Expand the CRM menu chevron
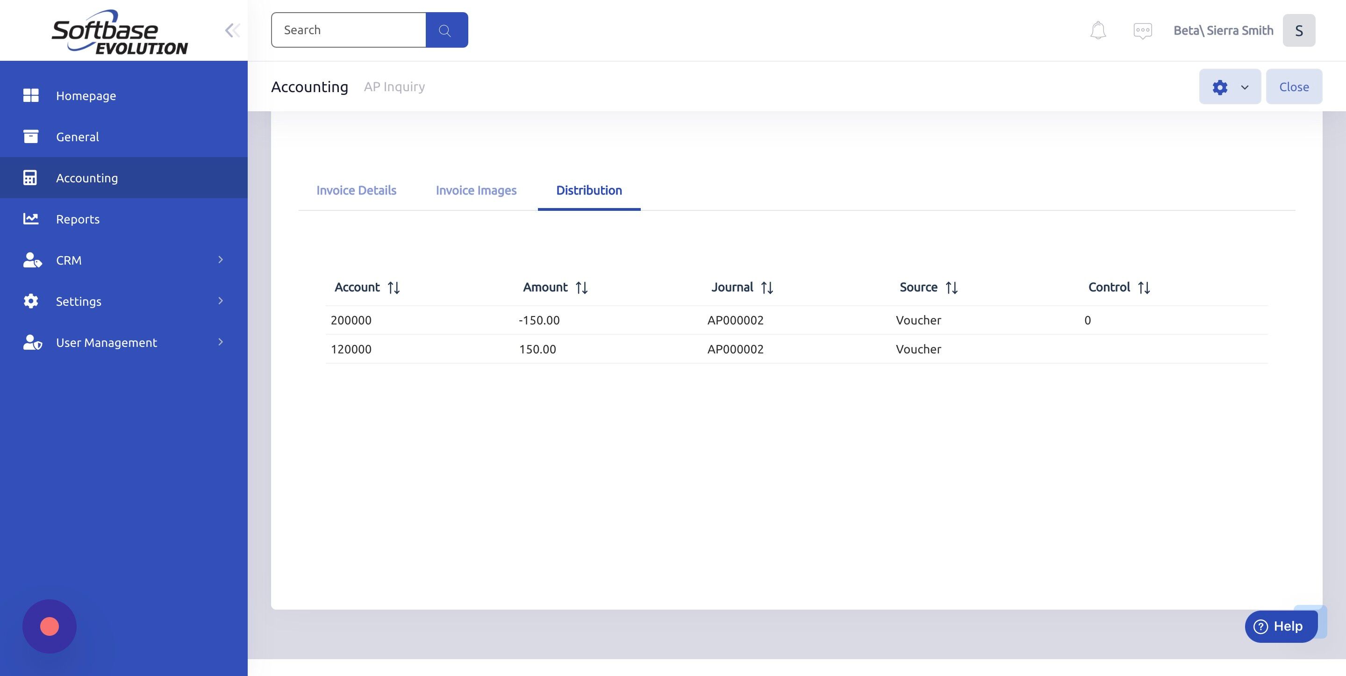1346x676 pixels. tap(220, 259)
